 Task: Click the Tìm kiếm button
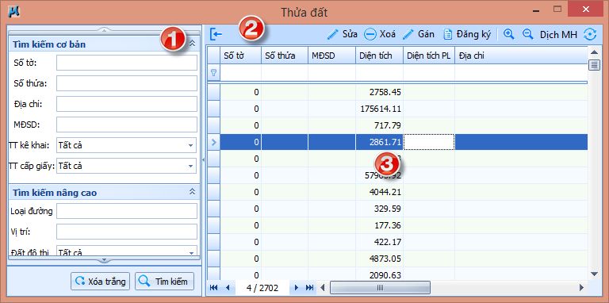point(164,282)
